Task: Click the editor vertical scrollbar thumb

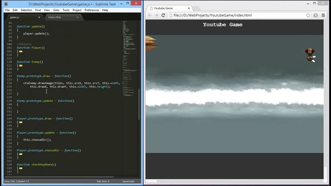Action: 139,104
